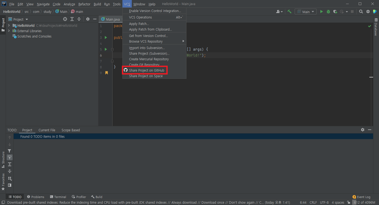
Task: Select Apply Patch from the VCS menu
Action: click(154, 24)
